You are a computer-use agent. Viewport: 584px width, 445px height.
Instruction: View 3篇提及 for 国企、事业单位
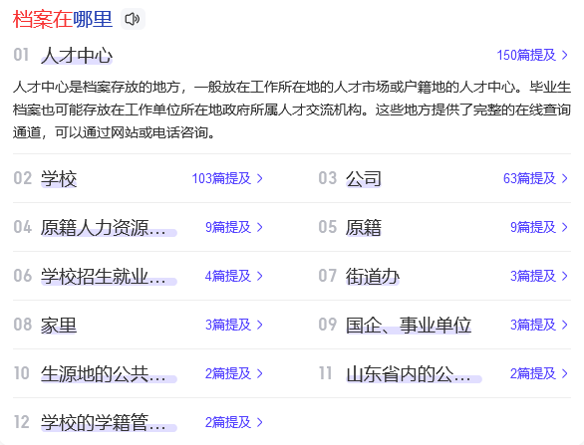533,325
